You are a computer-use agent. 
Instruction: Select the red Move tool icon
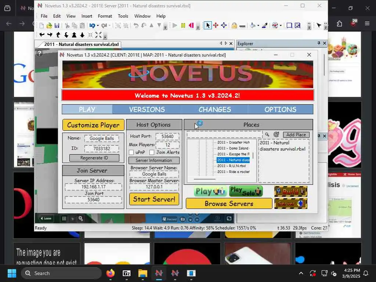click(216, 25)
